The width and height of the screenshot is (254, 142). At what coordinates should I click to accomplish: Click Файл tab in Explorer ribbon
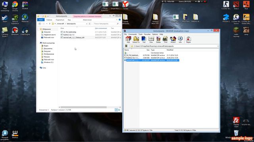(41, 20)
